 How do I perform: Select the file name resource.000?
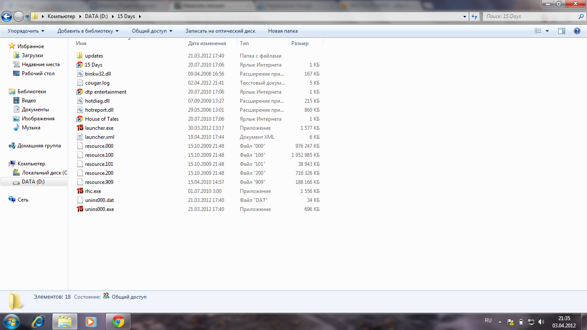point(99,146)
